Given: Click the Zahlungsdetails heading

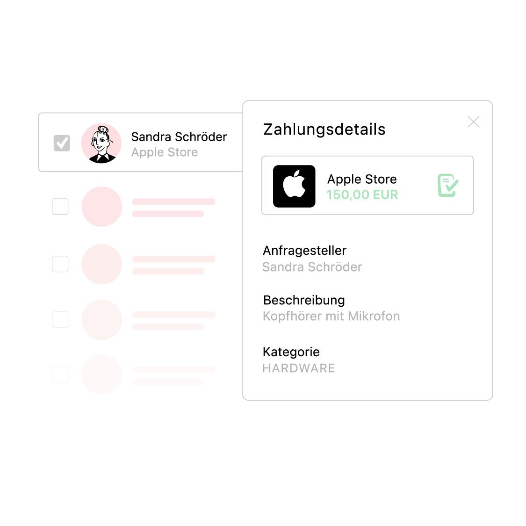Looking at the screenshot, I should click(x=324, y=130).
